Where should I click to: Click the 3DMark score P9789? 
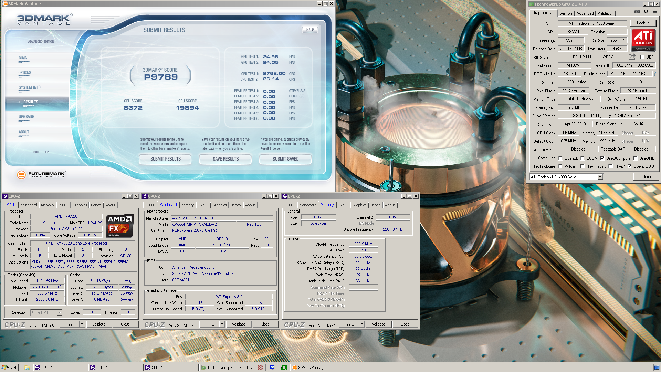pos(161,77)
